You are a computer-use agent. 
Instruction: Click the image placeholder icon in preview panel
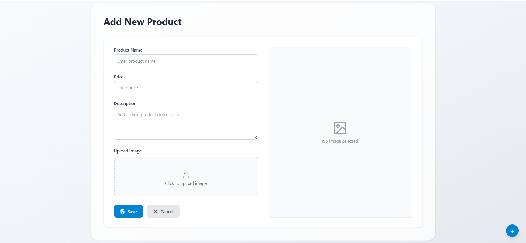click(x=340, y=128)
